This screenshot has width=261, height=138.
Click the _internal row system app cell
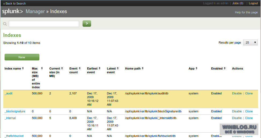coord(193,118)
